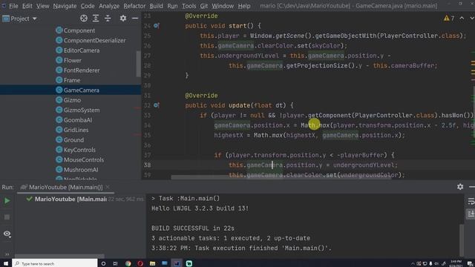Open File Explorer from the taskbar

coord(152,263)
